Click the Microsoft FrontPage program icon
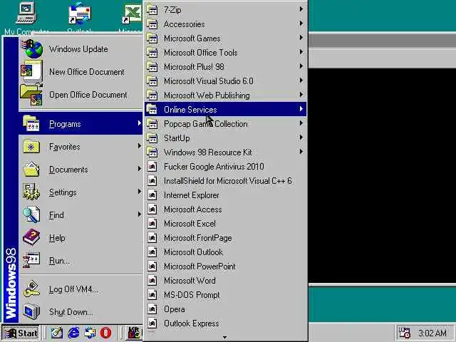This screenshot has height=342, width=456. [152, 237]
